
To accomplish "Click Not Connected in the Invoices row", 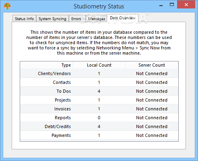I will coord(152,109).
